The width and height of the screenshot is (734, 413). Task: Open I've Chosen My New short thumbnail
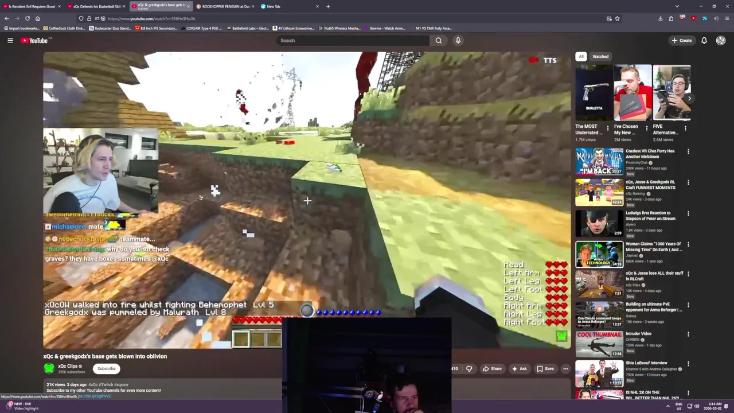point(633,92)
